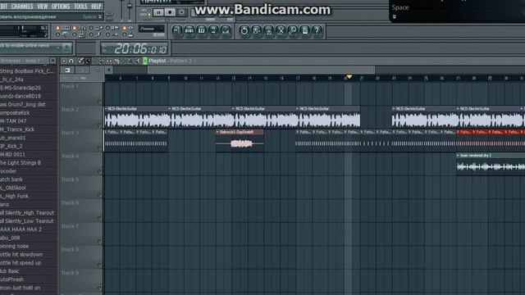Viewport: 525px width, 295px height.
Task: Click the green play button beside Playlist title
Action: tap(145, 61)
